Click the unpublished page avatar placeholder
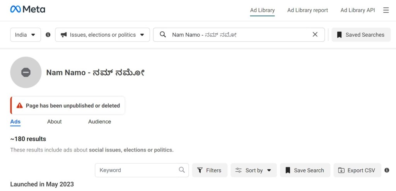The width and height of the screenshot is (396, 191). click(26, 72)
